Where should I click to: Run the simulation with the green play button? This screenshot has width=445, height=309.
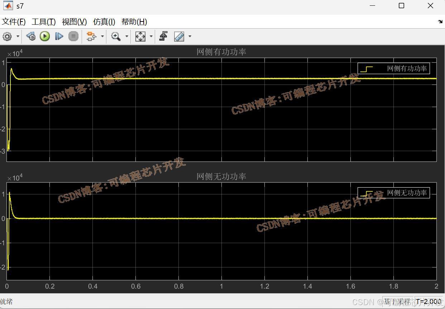tap(45, 36)
